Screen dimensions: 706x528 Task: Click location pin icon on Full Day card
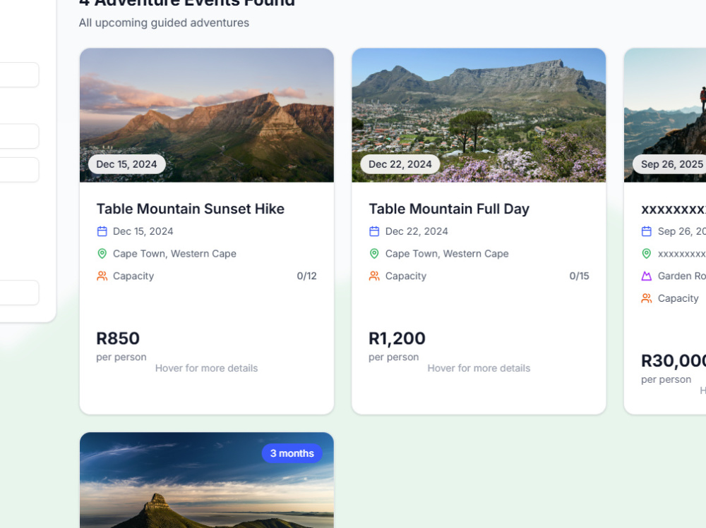coord(374,254)
